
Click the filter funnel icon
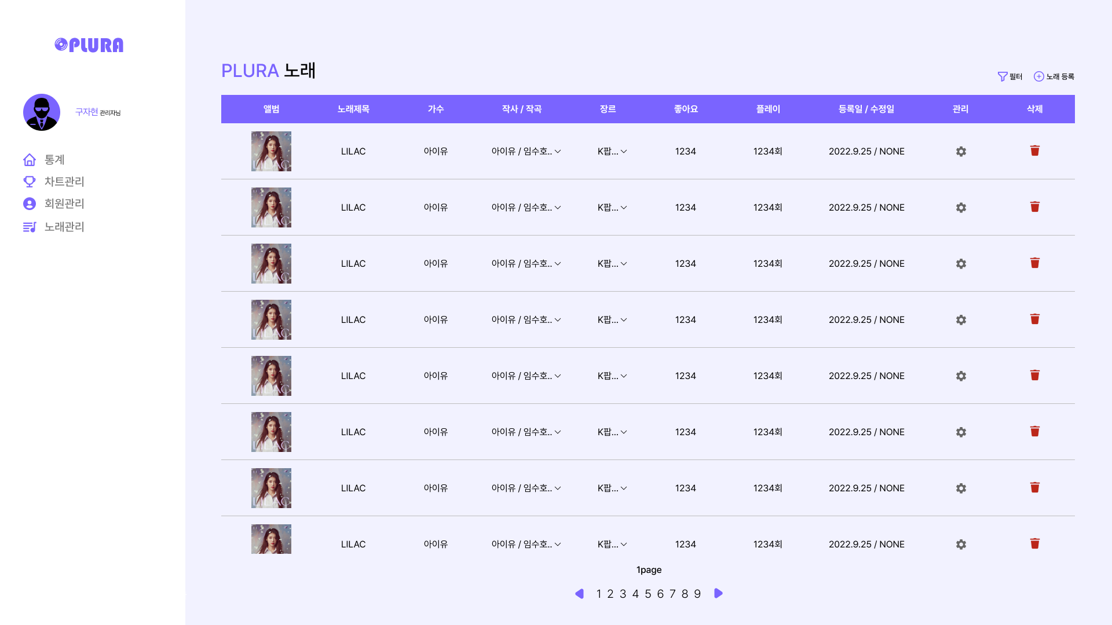point(1003,76)
